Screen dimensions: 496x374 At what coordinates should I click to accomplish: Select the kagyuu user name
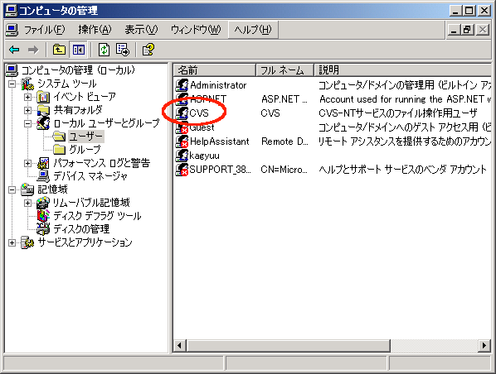pyautogui.click(x=204, y=156)
